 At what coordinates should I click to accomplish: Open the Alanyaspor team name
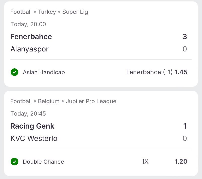30,49
